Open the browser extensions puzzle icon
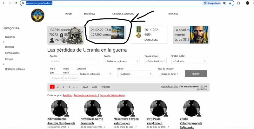The image size is (254, 129). point(238,3)
